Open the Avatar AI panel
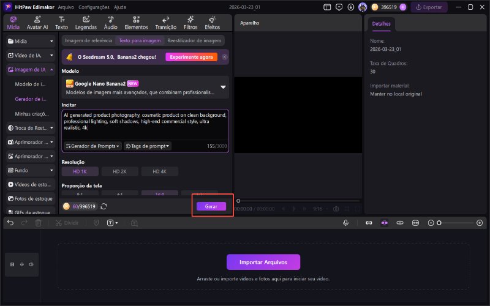 pos(37,23)
